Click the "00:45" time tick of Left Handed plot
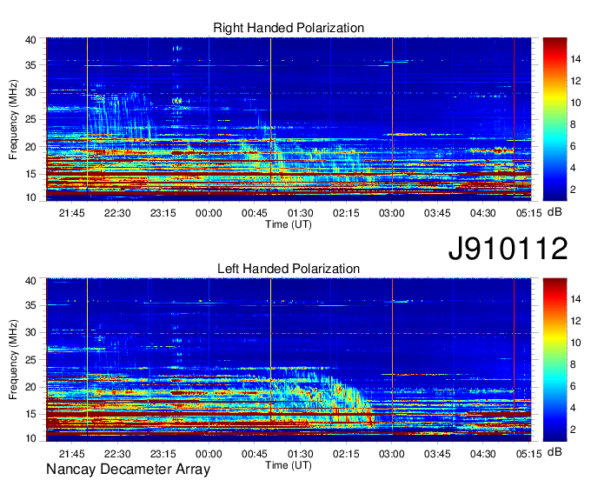This screenshot has height=480, width=591. (255, 455)
